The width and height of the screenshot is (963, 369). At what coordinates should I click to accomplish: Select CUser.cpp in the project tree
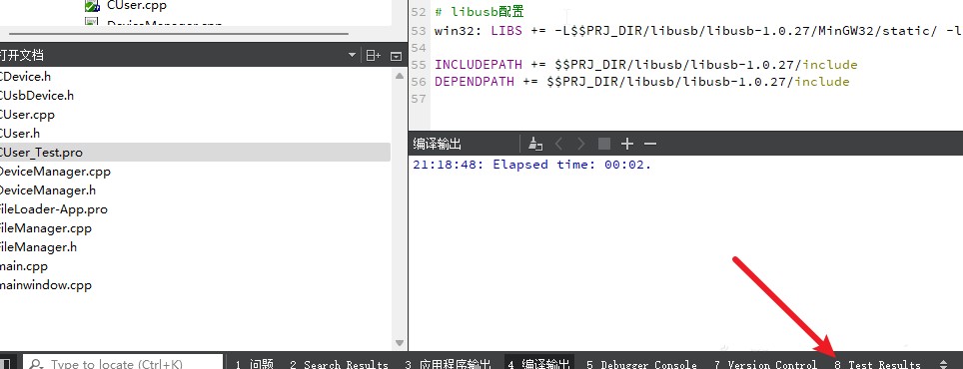136,6
